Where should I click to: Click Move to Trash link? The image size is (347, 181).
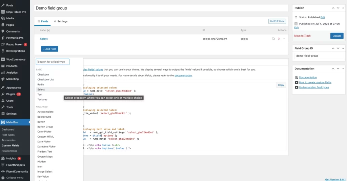pos(302,36)
